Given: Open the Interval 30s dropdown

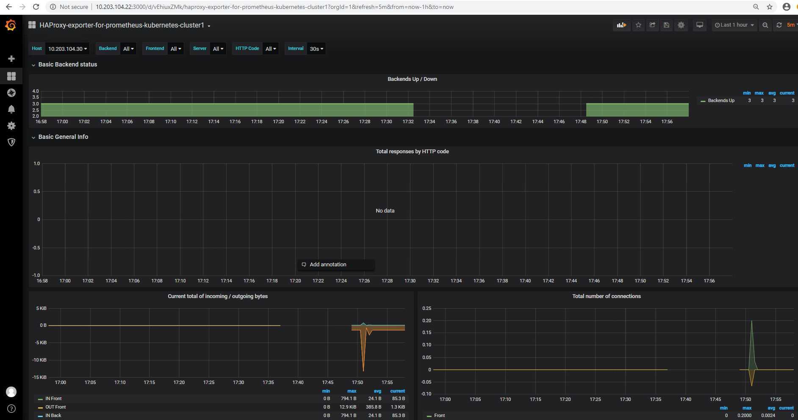Looking at the screenshot, I should 316,49.
